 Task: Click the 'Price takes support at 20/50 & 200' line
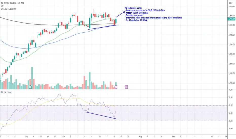145,10
